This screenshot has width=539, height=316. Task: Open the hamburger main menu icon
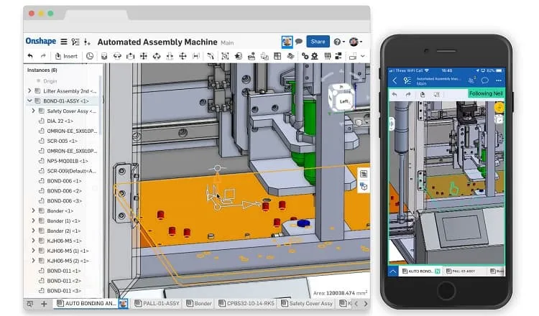(64, 42)
